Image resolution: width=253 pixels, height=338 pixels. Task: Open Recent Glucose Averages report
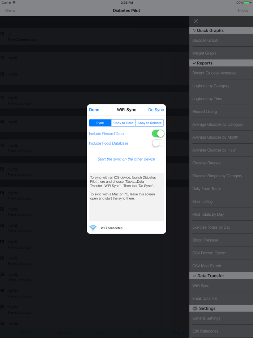point(221,73)
